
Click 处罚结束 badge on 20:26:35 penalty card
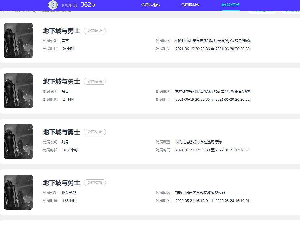pyautogui.click(x=95, y=81)
